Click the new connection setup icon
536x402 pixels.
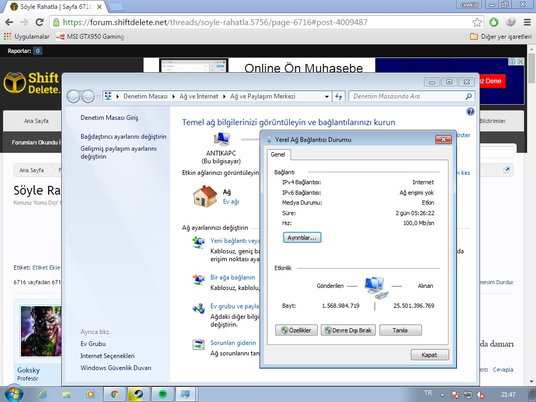point(198,243)
